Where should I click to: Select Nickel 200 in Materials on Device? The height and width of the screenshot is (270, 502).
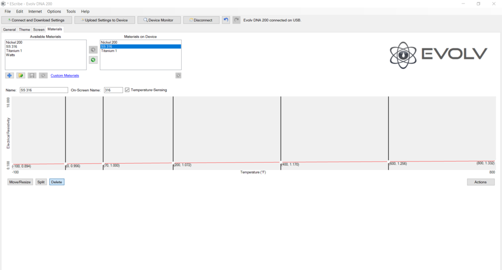[x=141, y=42]
